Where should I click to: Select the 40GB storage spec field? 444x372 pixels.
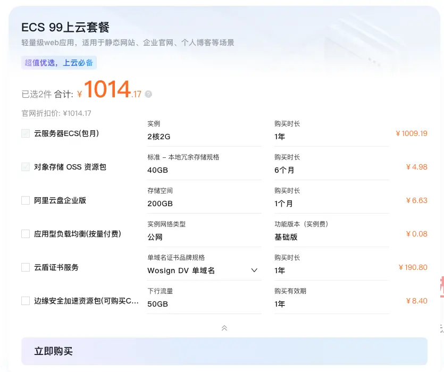[204, 170]
